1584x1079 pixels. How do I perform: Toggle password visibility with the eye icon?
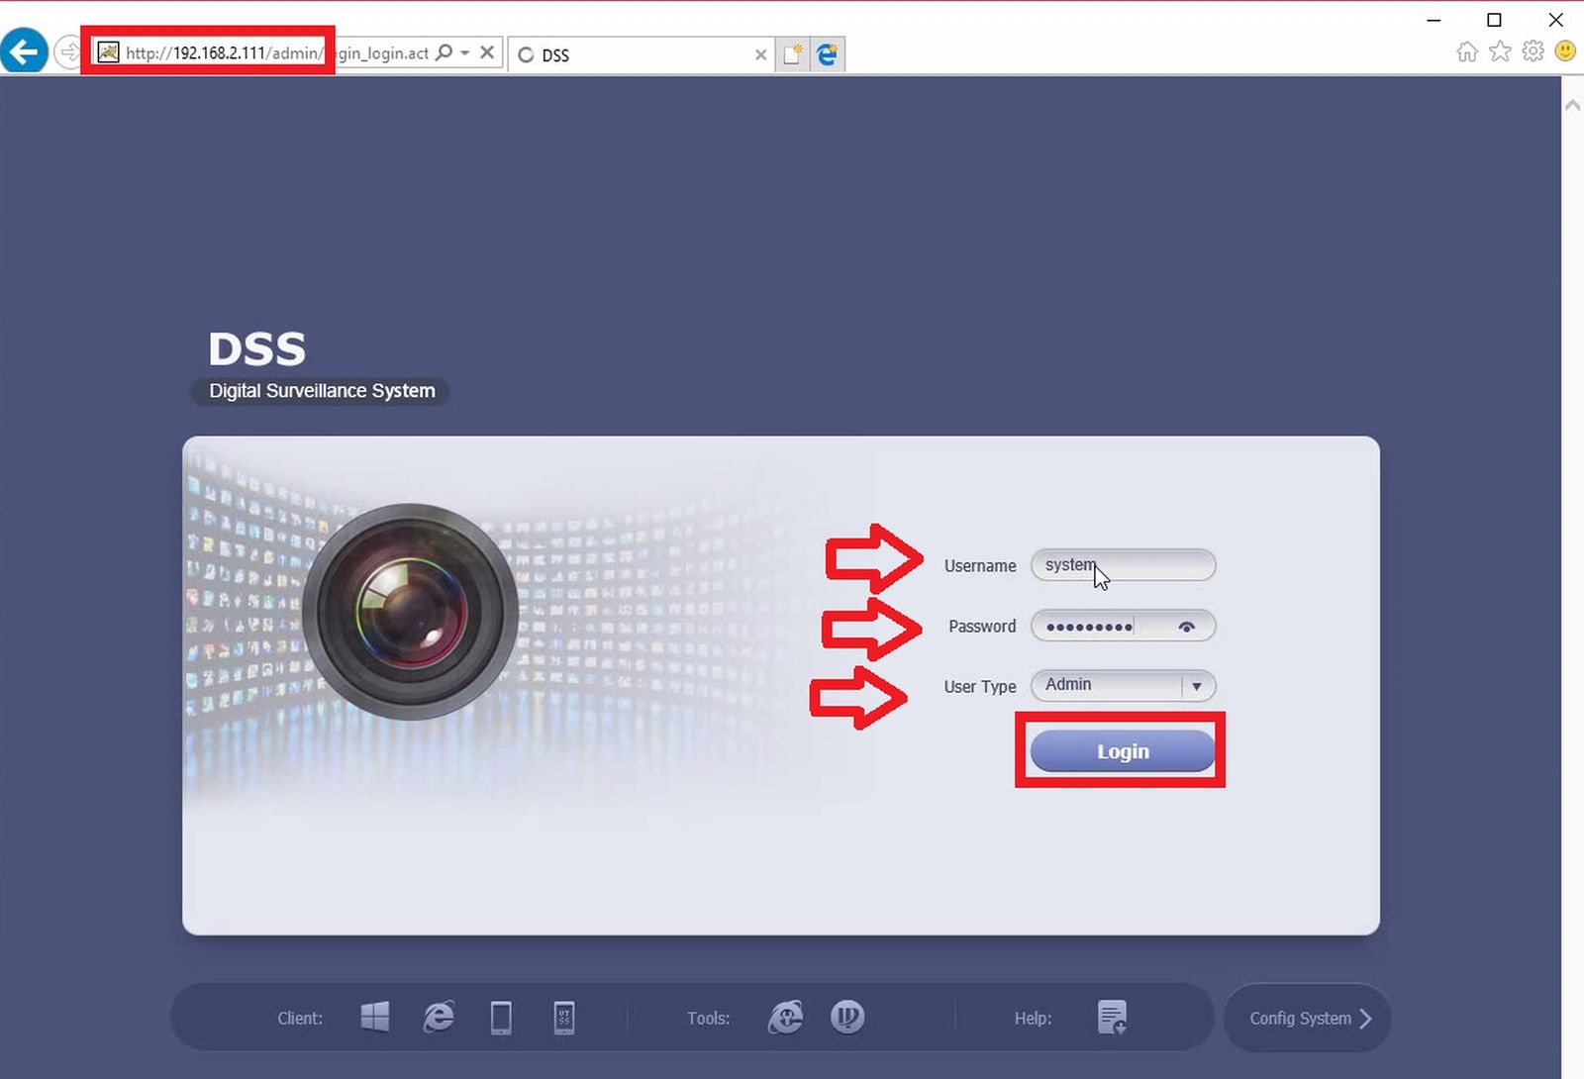coord(1187,627)
